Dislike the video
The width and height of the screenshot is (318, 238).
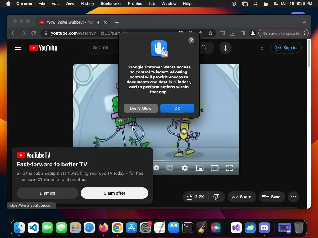pyautogui.click(x=216, y=197)
